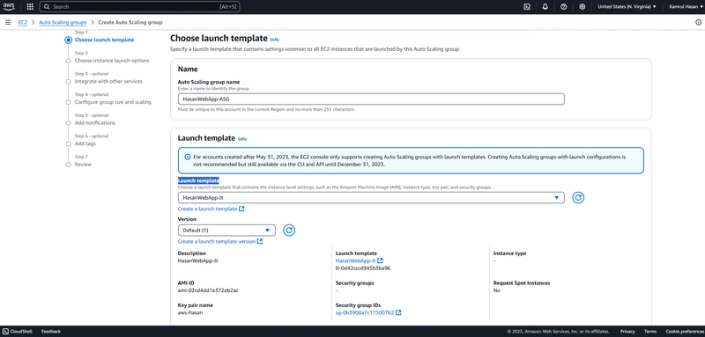
Task: Click the Review step label
Action: pos(83,165)
